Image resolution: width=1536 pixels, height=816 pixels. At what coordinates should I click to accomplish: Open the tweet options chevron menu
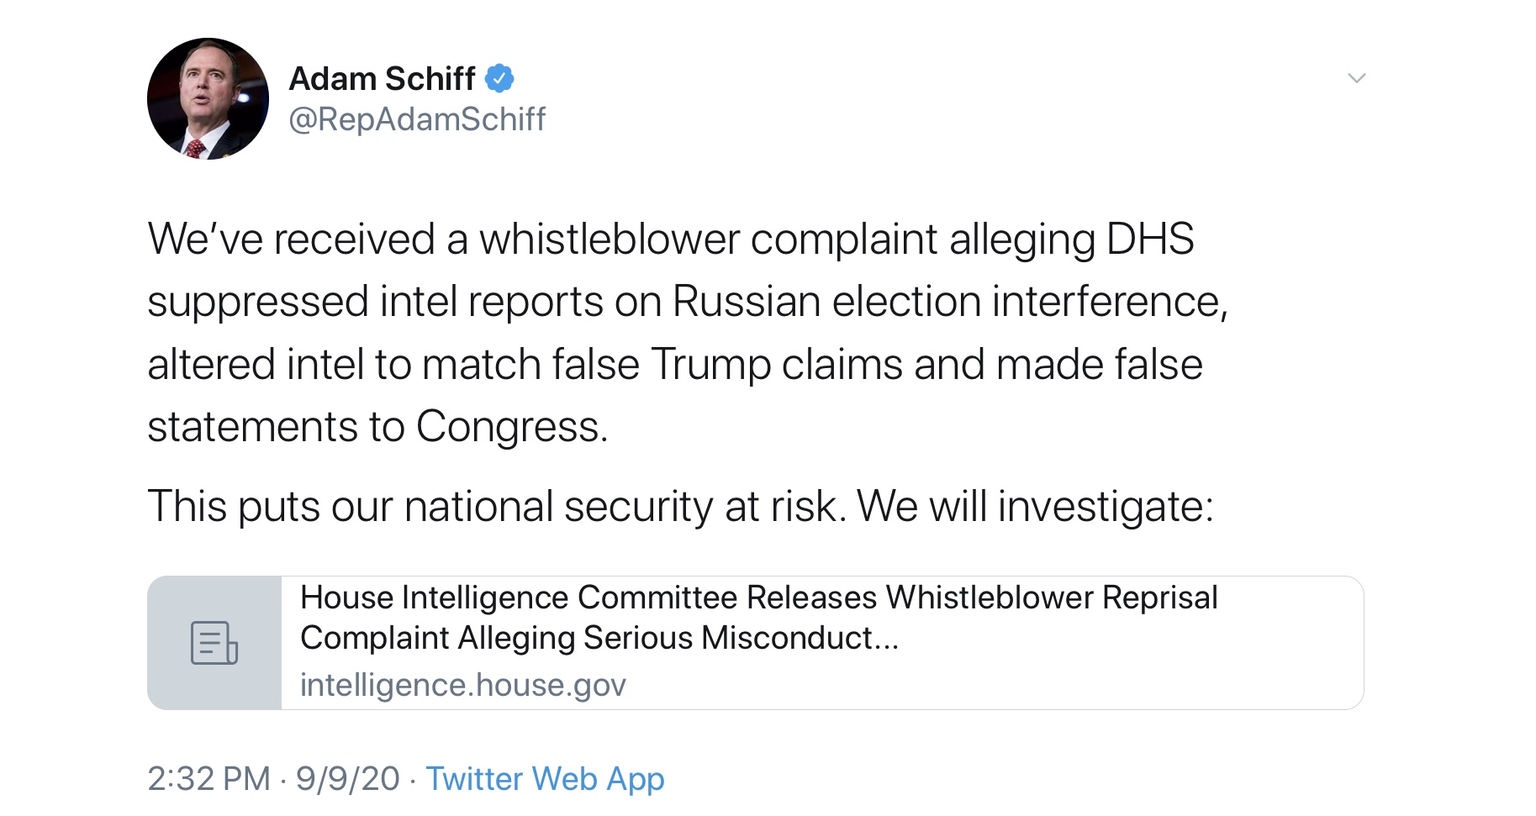(1356, 78)
